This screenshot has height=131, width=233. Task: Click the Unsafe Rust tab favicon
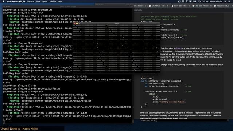tap(150, 6)
